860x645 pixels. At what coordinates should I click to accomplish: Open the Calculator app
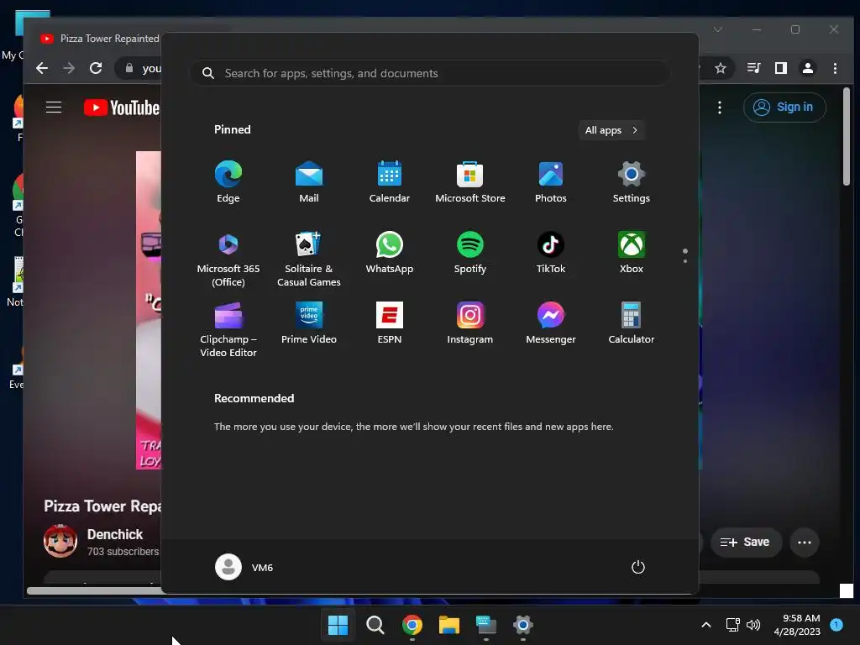632,323
